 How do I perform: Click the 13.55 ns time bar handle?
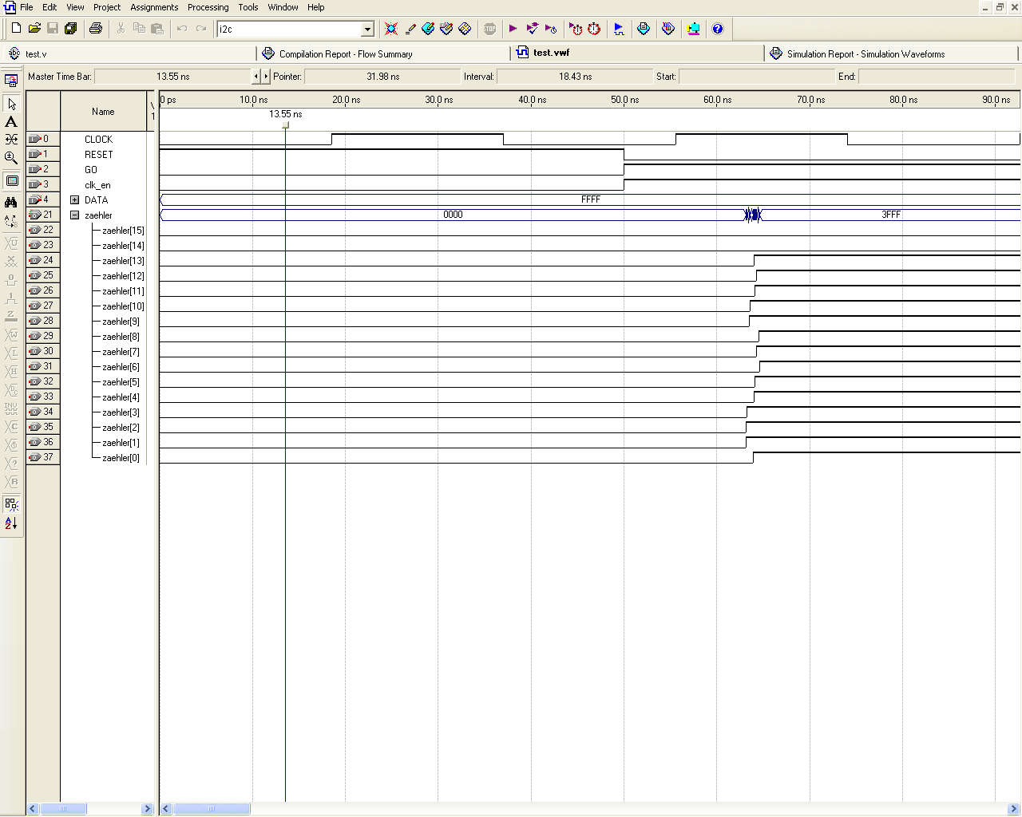pos(285,124)
